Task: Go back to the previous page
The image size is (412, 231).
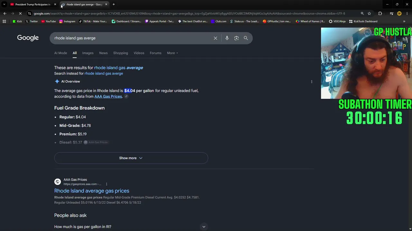Action: tap(5, 13)
